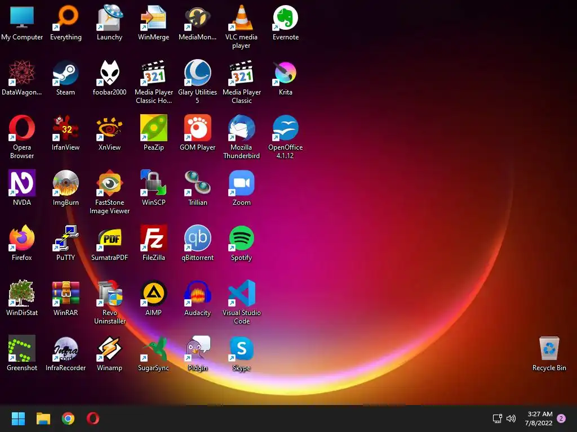Viewport: 577px width, 432px height.
Task: Click the Greenshot shortcut
Action: (22, 348)
